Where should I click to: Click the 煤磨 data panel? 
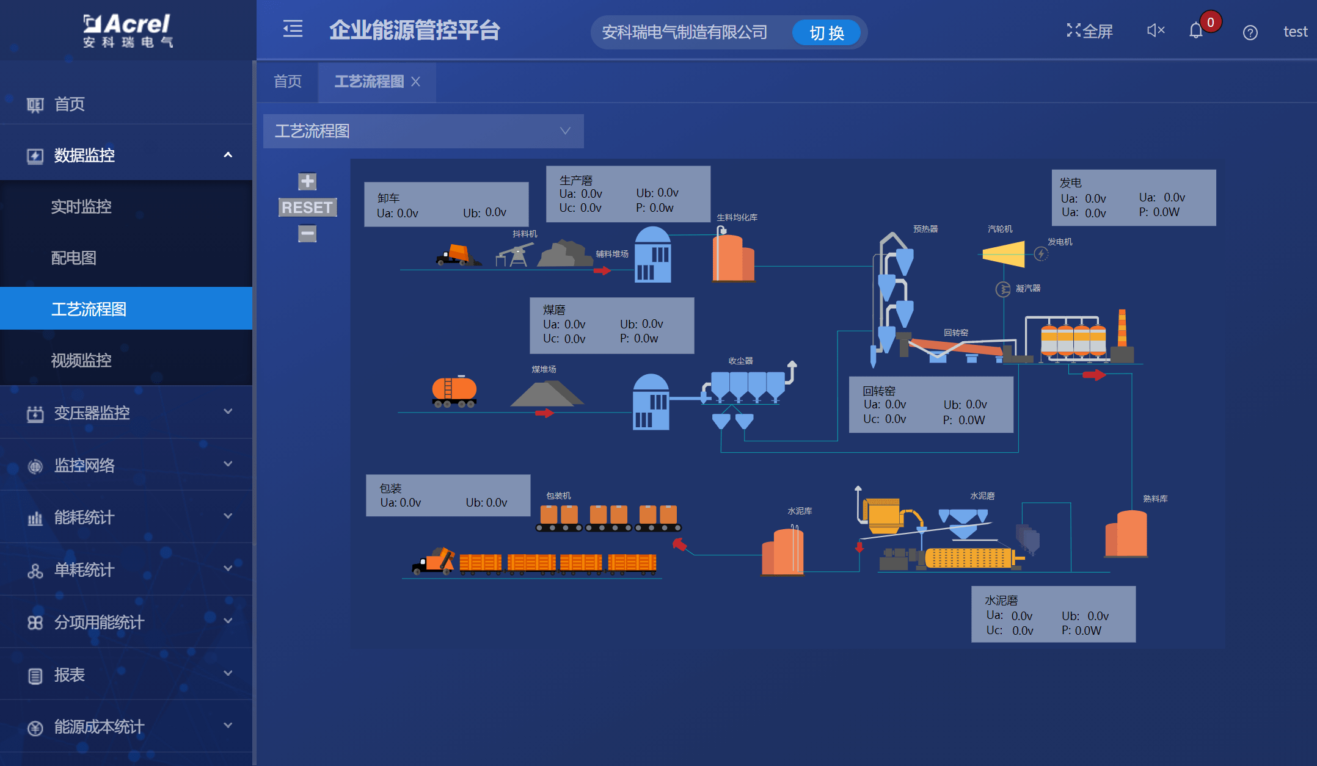click(x=612, y=325)
